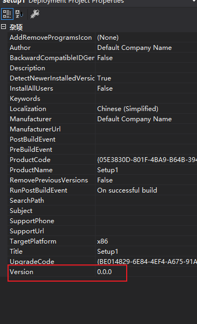Click empty Keywords value field
The width and height of the screenshot is (197, 324).
pyautogui.click(x=146, y=99)
